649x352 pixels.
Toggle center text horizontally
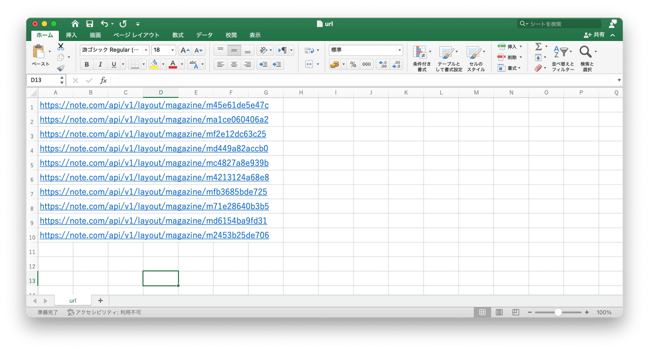pyautogui.click(x=234, y=64)
